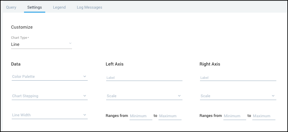Open the Legend tab
Screen dimensions: 288x132
[59, 7]
